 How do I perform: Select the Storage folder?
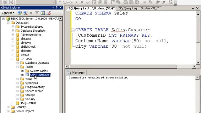point(30,95)
